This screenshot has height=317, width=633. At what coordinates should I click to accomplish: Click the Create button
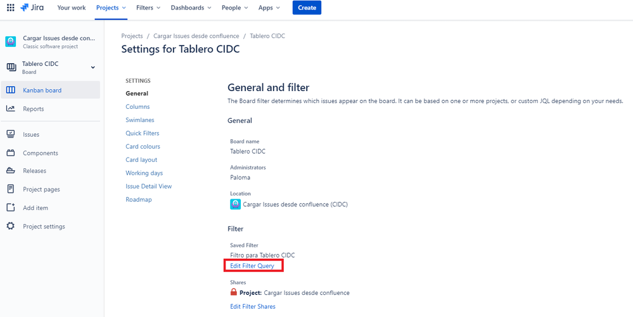coord(307,8)
